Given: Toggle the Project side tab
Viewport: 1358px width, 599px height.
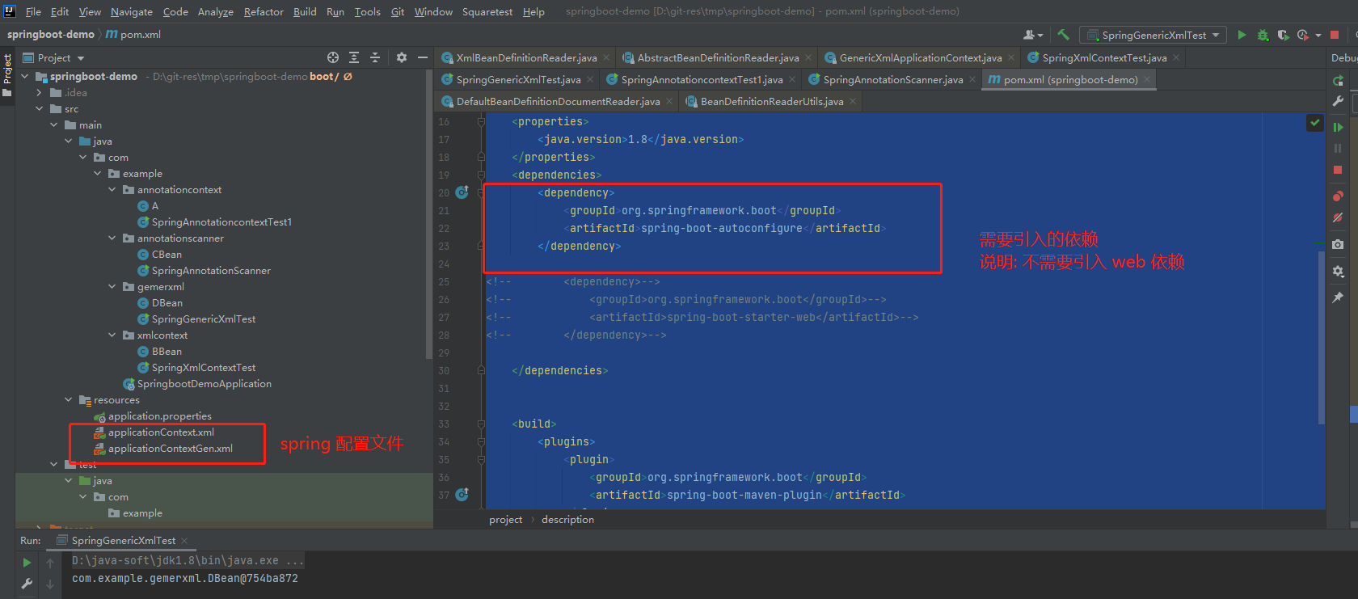Looking at the screenshot, I should [x=7, y=74].
